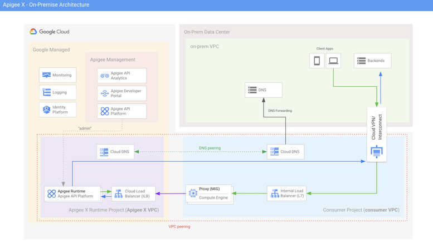Select the Apigee Runtime label text
This screenshot has height=243, width=433.
71,191
